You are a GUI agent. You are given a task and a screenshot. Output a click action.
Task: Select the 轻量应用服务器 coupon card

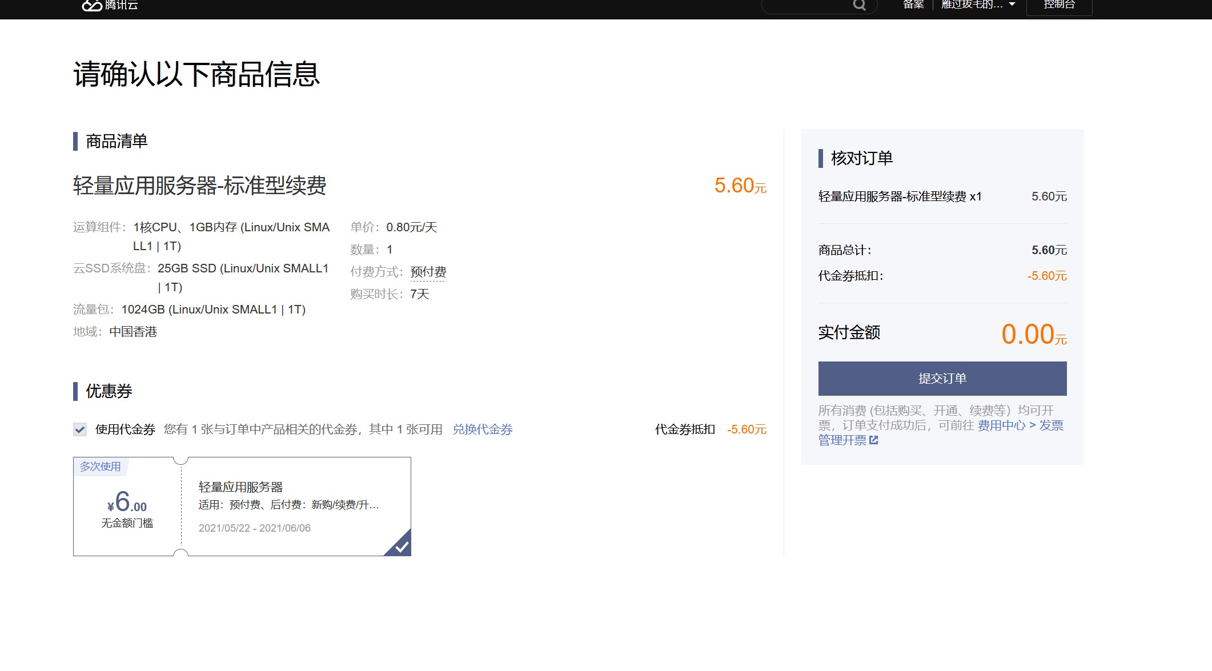(242, 507)
